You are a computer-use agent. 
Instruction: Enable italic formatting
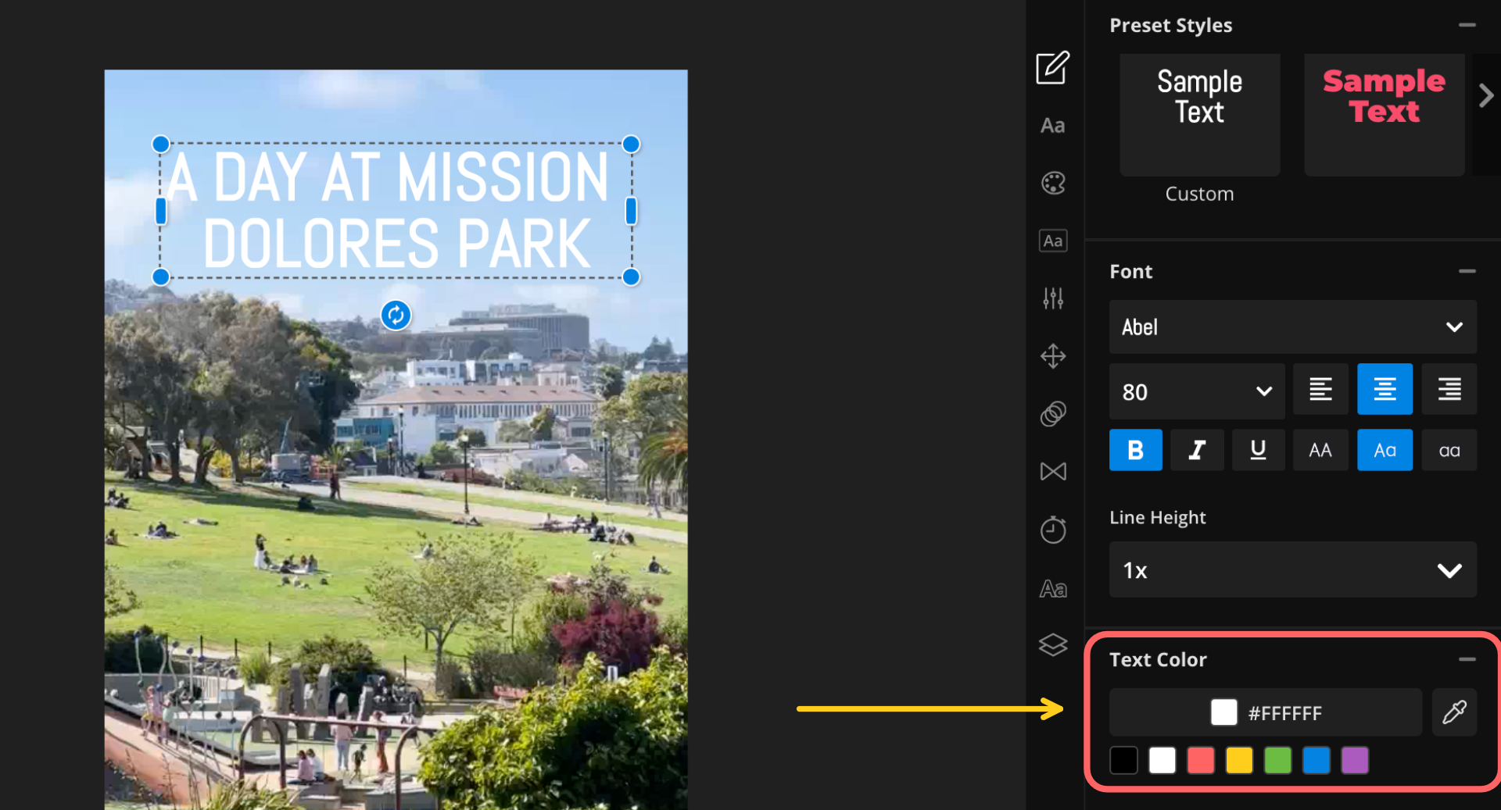pyautogui.click(x=1197, y=449)
